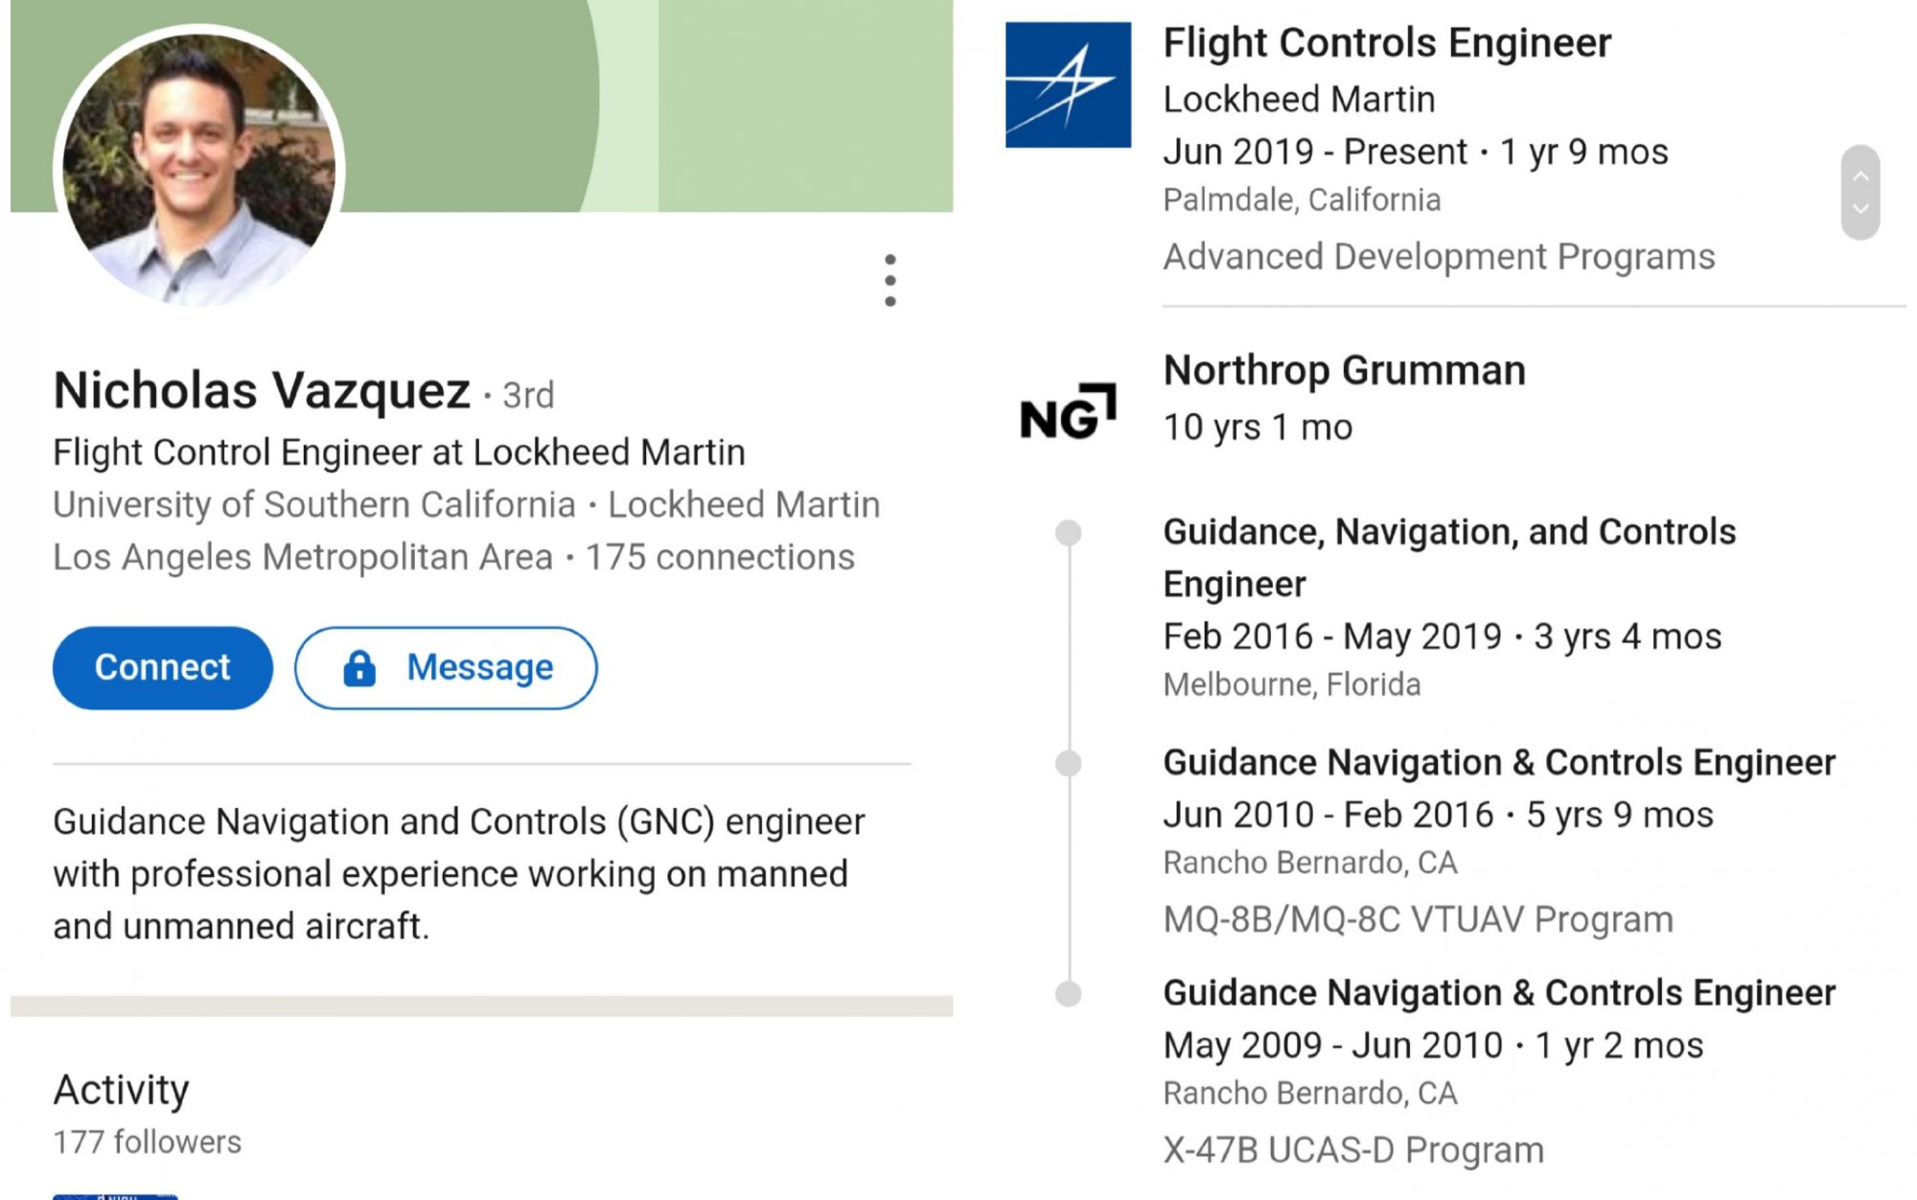This screenshot has width=1917, height=1200.
Task: Click Rancho Bernardo, CA under MQ-8B role
Action: pos(1309,864)
